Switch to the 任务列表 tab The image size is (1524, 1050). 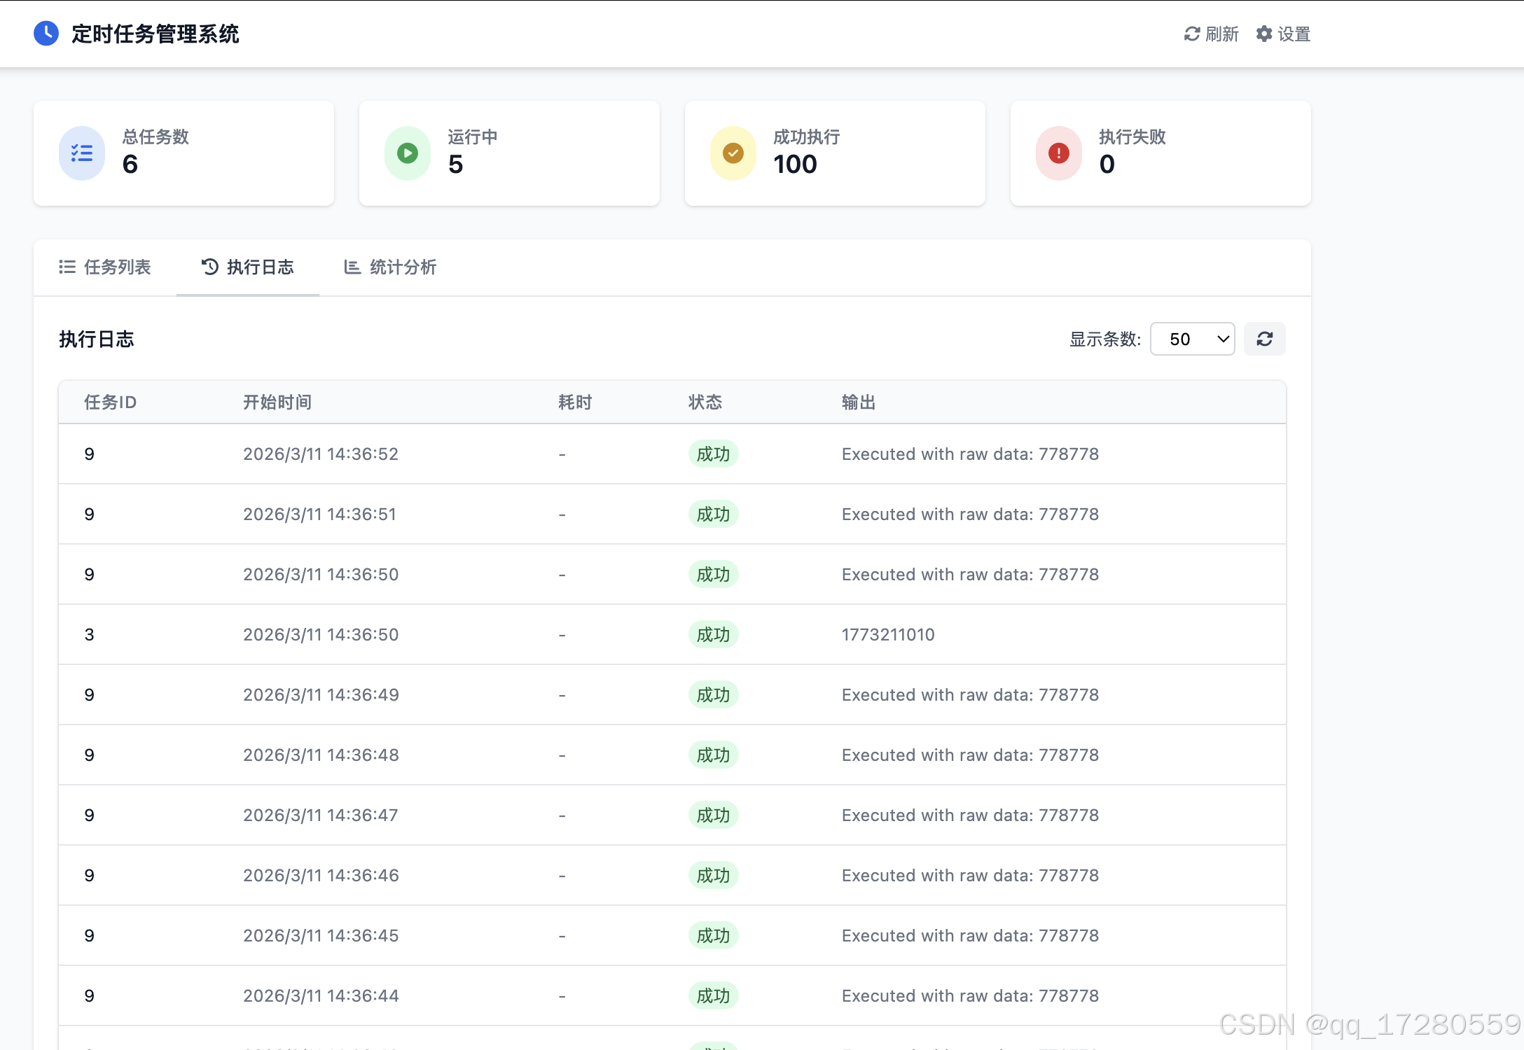tap(105, 267)
